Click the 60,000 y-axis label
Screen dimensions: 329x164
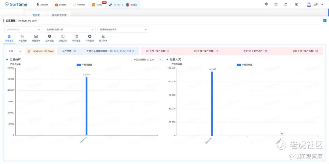pyautogui.click(x=10, y=68)
